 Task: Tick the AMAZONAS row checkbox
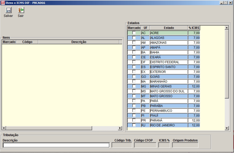[134, 42]
